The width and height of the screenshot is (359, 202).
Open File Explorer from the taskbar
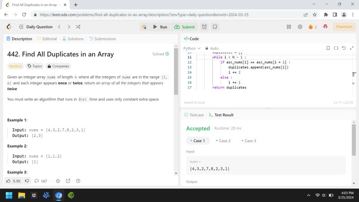coord(22,195)
